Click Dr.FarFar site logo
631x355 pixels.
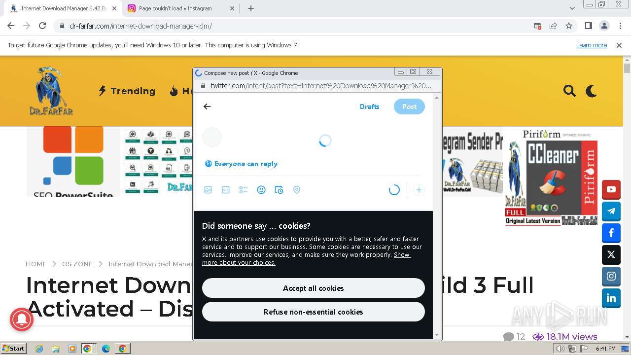[51, 91]
